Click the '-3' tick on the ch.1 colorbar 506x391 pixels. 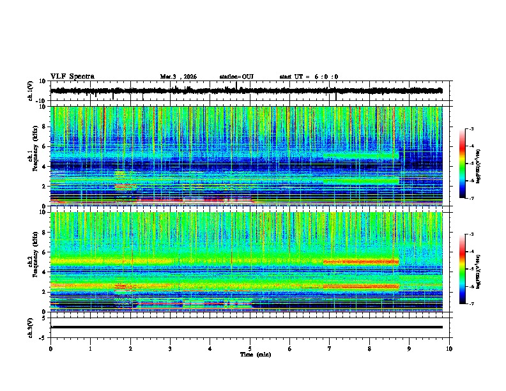pos(471,128)
